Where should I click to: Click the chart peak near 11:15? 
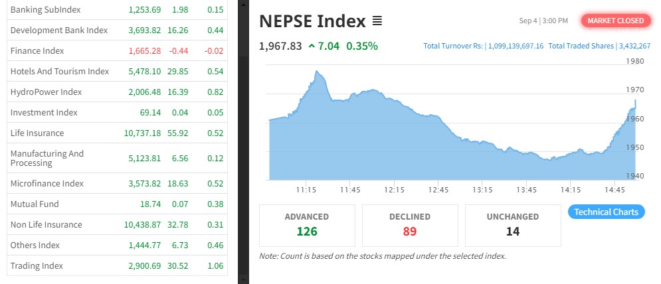point(317,72)
